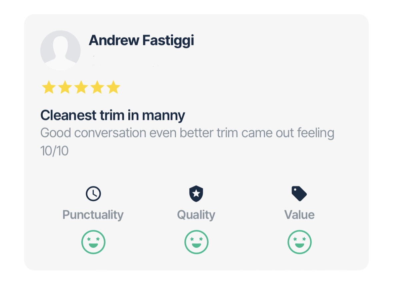Click the 'Good conversation even better trim' text
393x287 pixels.
(187, 133)
